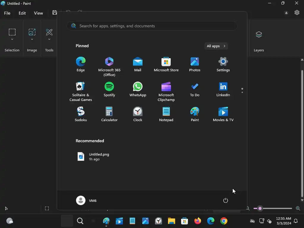The height and width of the screenshot is (228, 304).
Task: Open the To Do app
Action: click(x=195, y=89)
